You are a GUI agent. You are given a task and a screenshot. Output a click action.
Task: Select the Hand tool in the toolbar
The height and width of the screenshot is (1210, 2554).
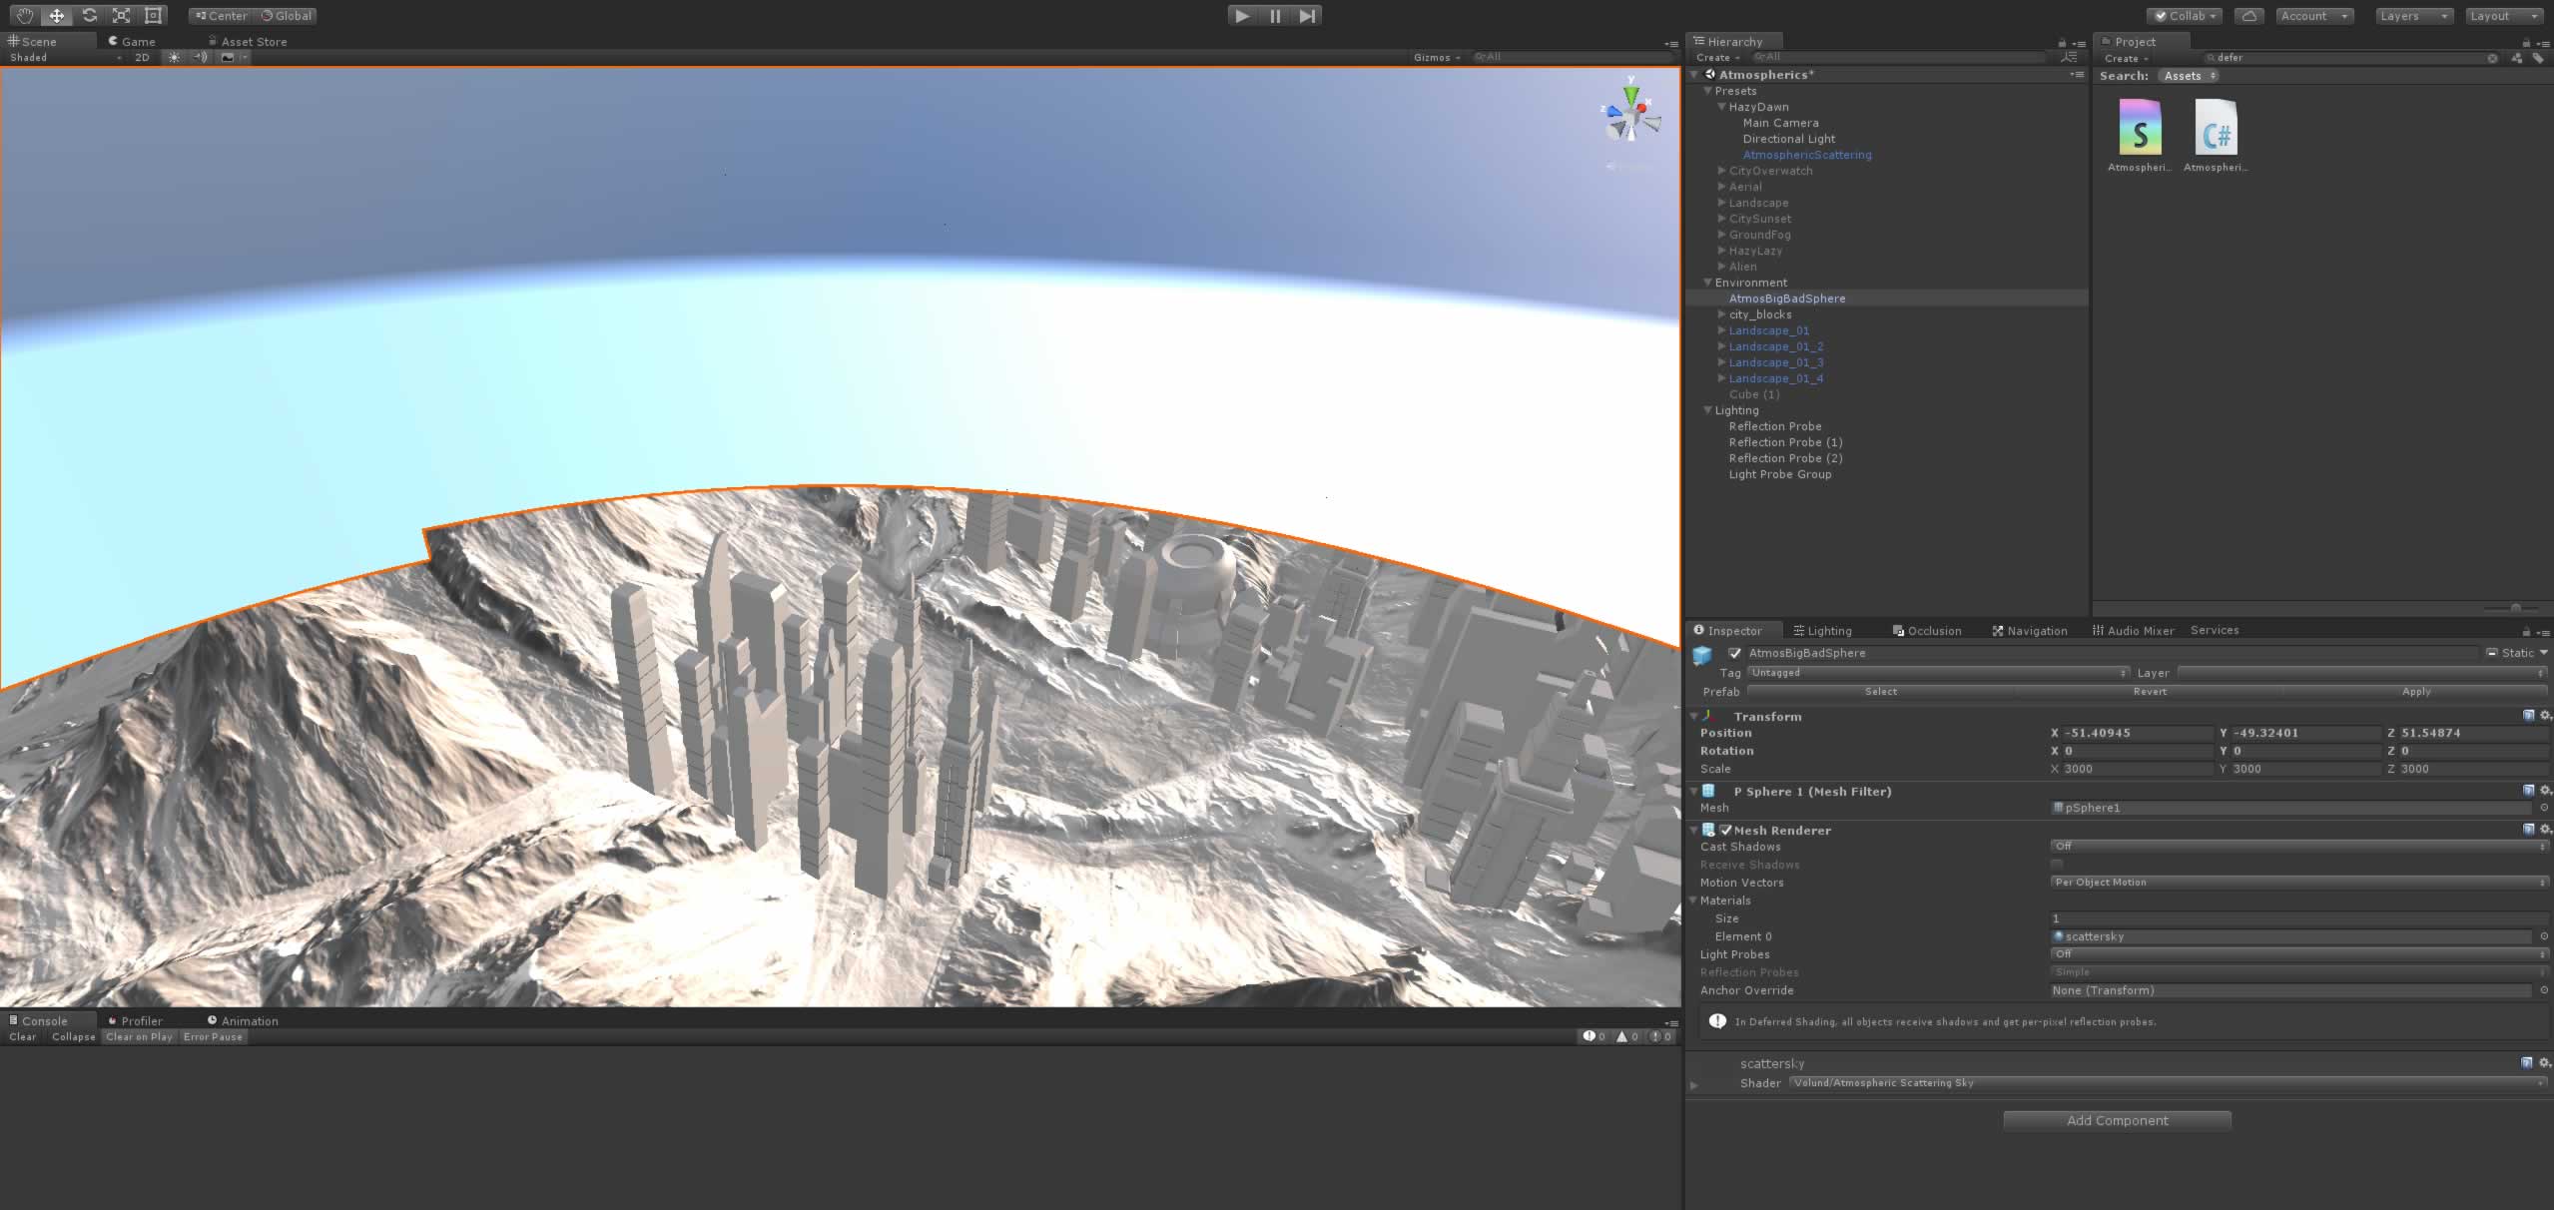pyautogui.click(x=23, y=15)
